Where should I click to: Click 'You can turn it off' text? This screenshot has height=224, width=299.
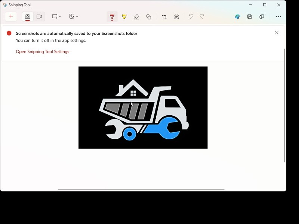click(x=51, y=40)
